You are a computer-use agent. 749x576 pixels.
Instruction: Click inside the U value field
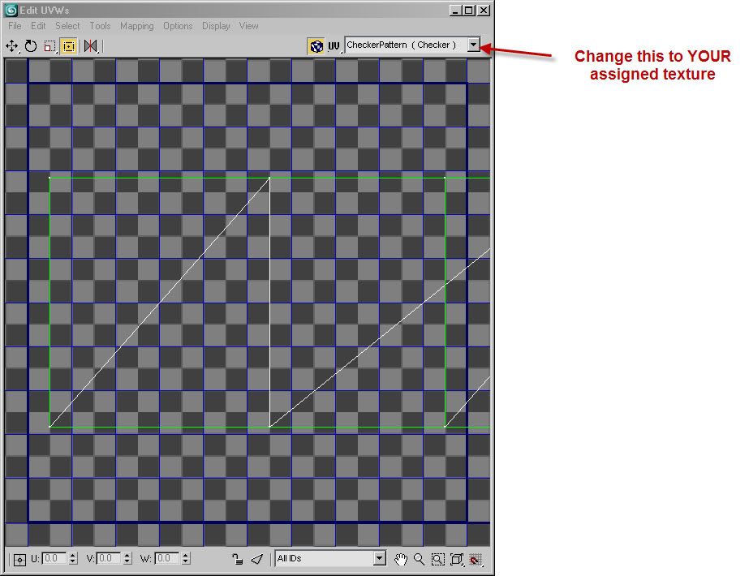(54, 558)
